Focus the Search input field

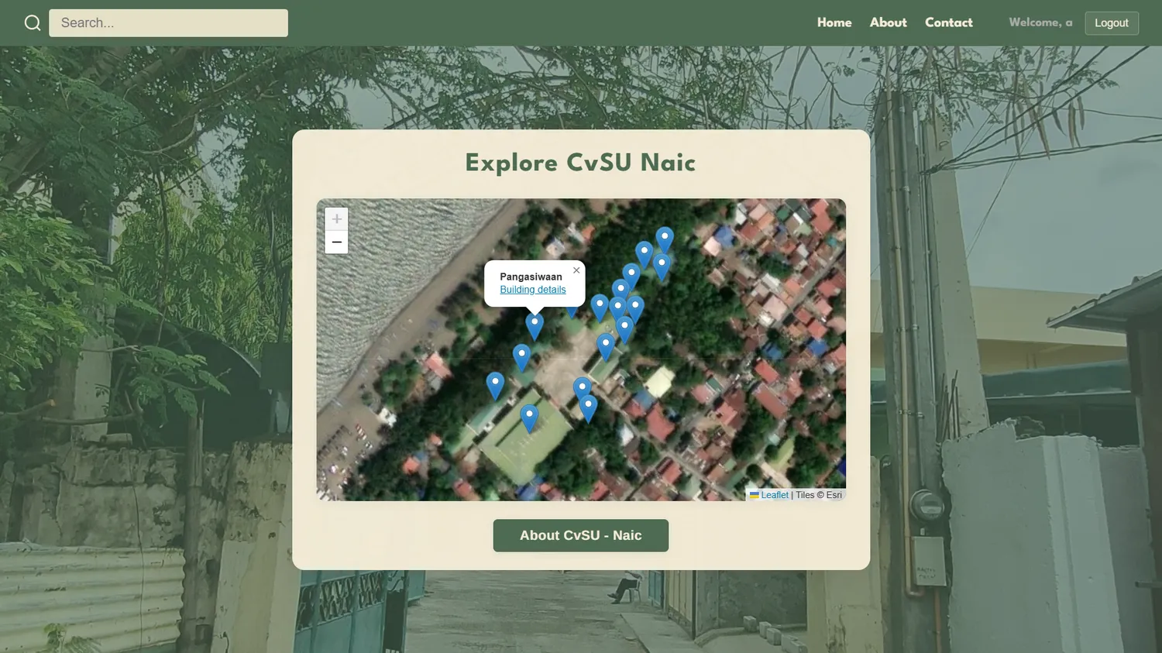[x=168, y=23]
